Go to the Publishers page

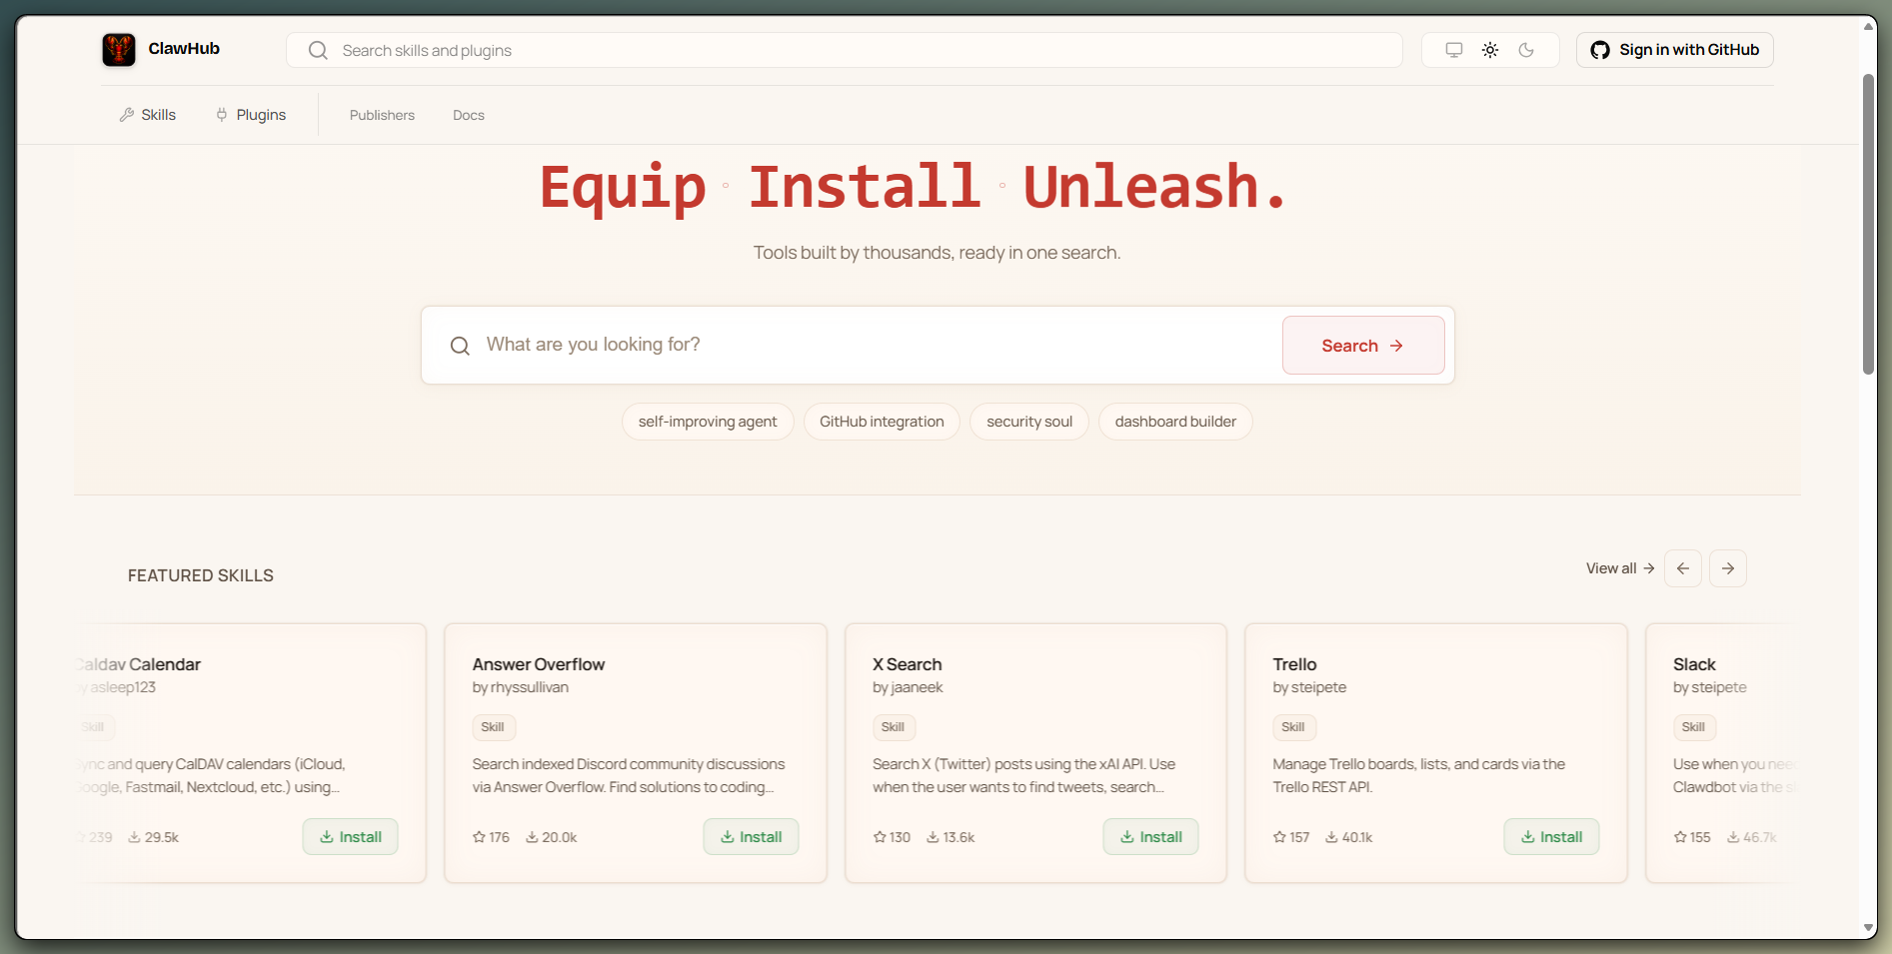[x=382, y=115]
